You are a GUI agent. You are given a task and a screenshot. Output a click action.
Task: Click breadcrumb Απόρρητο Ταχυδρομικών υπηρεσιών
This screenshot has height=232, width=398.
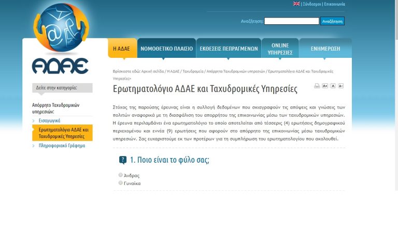[x=236, y=71]
